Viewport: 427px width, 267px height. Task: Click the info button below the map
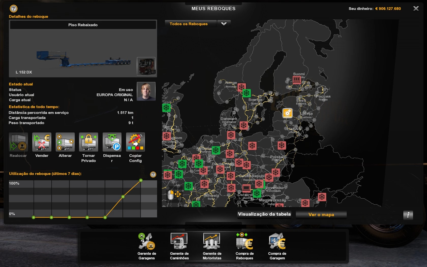(408, 215)
